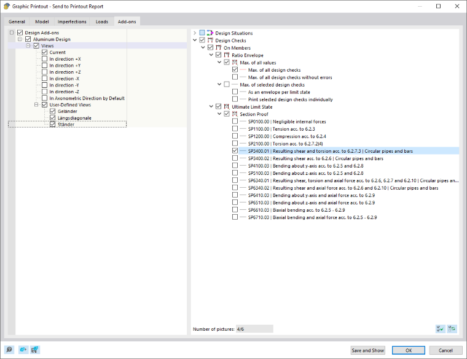Expand the Design Situations node
The width and height of the screenshot is (467, 359).
(x=195, y=33)
